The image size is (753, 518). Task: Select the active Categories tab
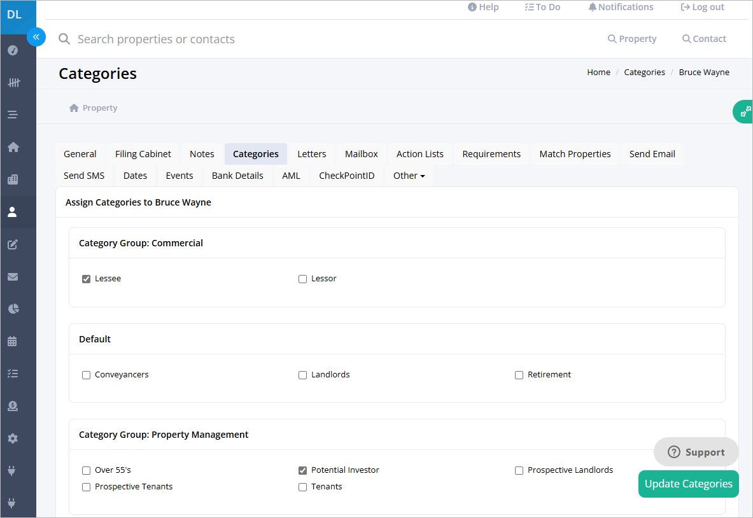click(x=255, y=154)
